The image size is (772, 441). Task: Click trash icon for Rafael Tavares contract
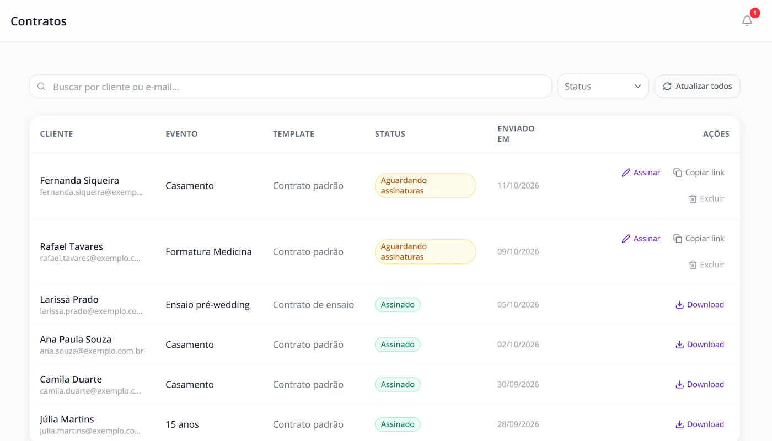[693, 265]
